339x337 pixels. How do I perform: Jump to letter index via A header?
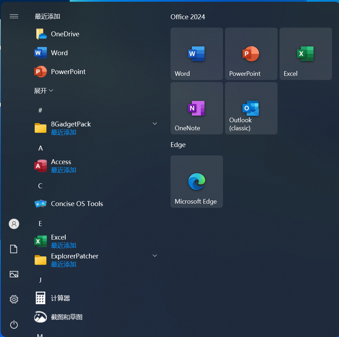tap(41, 148)
